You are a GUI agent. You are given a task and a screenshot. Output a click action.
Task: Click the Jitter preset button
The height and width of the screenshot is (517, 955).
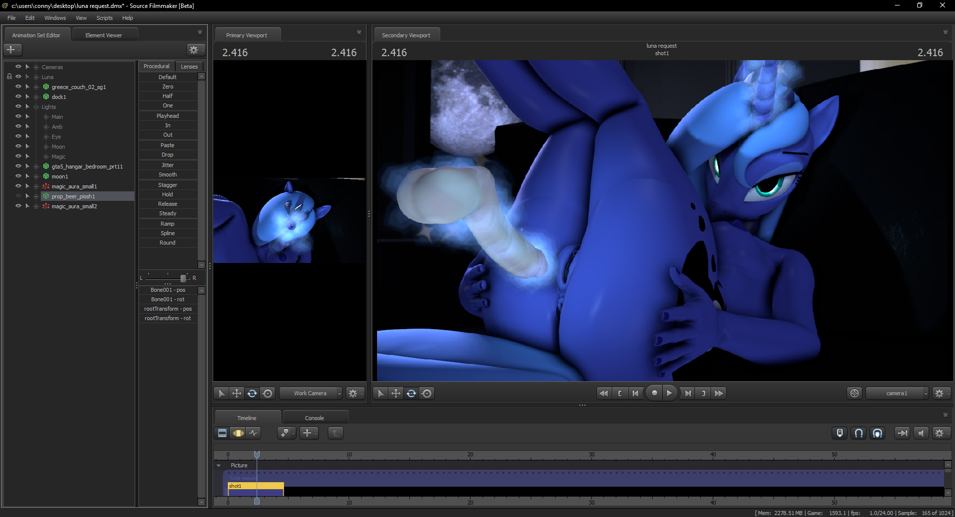point(168,165)
